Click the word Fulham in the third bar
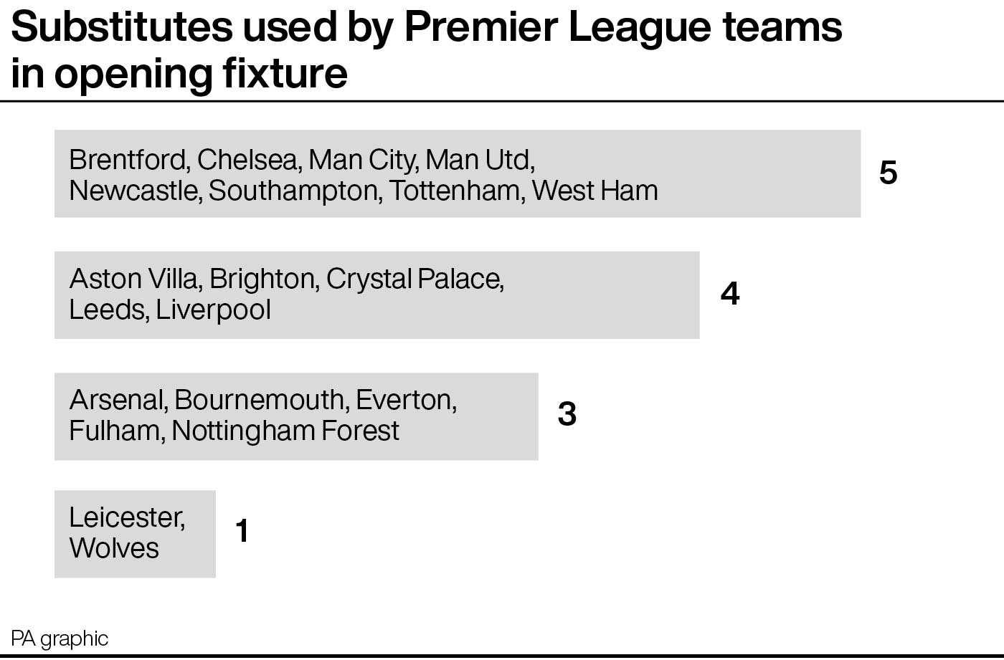Viewport: 1004px width, 660px height. click(x=117, y=431)
